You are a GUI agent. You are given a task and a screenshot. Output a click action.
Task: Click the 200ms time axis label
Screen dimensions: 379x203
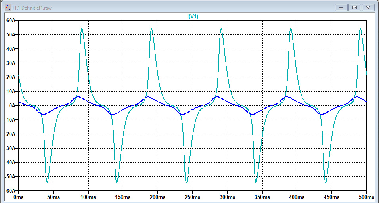(158, 197)
